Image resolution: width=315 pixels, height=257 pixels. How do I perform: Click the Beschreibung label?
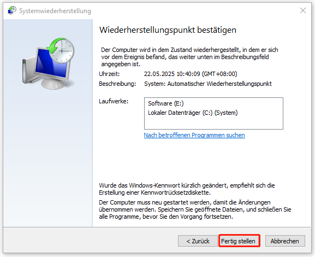pyautogui.click(x=117, y=84)
